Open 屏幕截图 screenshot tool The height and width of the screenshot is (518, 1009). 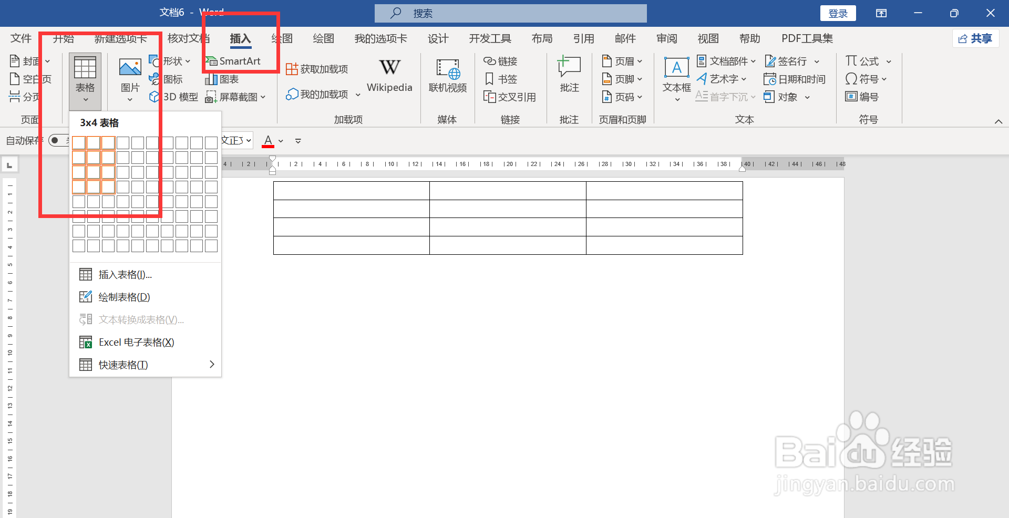coord(235,97)
